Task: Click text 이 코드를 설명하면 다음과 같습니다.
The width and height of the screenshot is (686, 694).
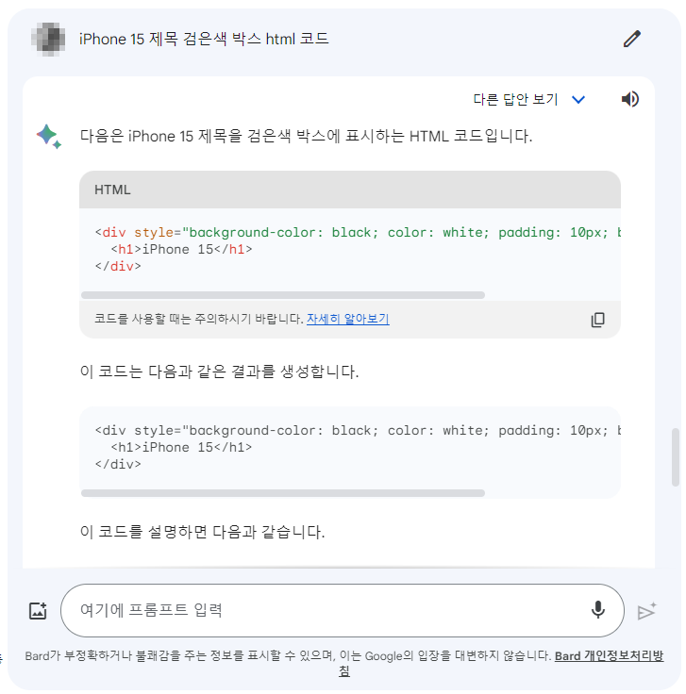Action: tap(202, 532)
